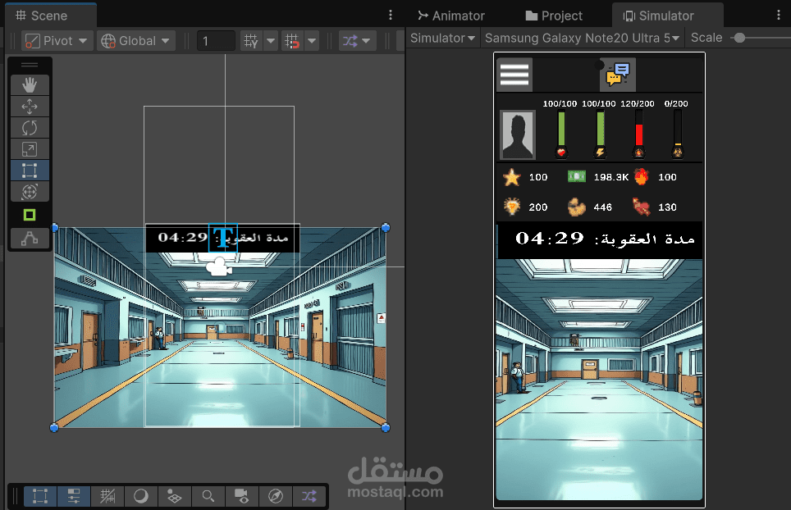Click the corridor background image in Simulator
The height and width of the screenshot is (510, 791).
[x=599, y=380]
